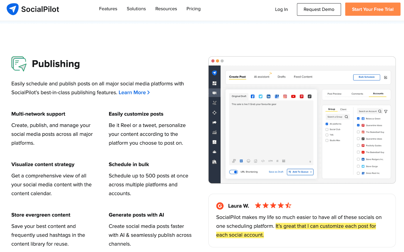404x252 pixels.
Task: Click the code brackets icon in editor
Action: pos(263,161)
